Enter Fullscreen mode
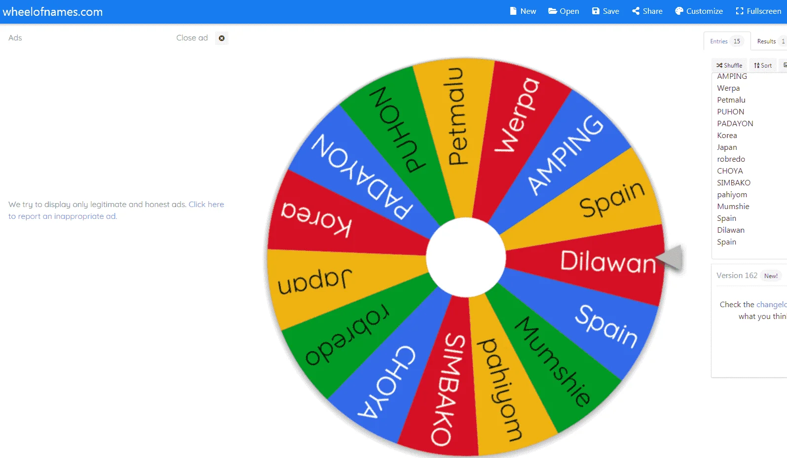Image resolution: width=787 pixels, height=458 pixels. point(758,11)
